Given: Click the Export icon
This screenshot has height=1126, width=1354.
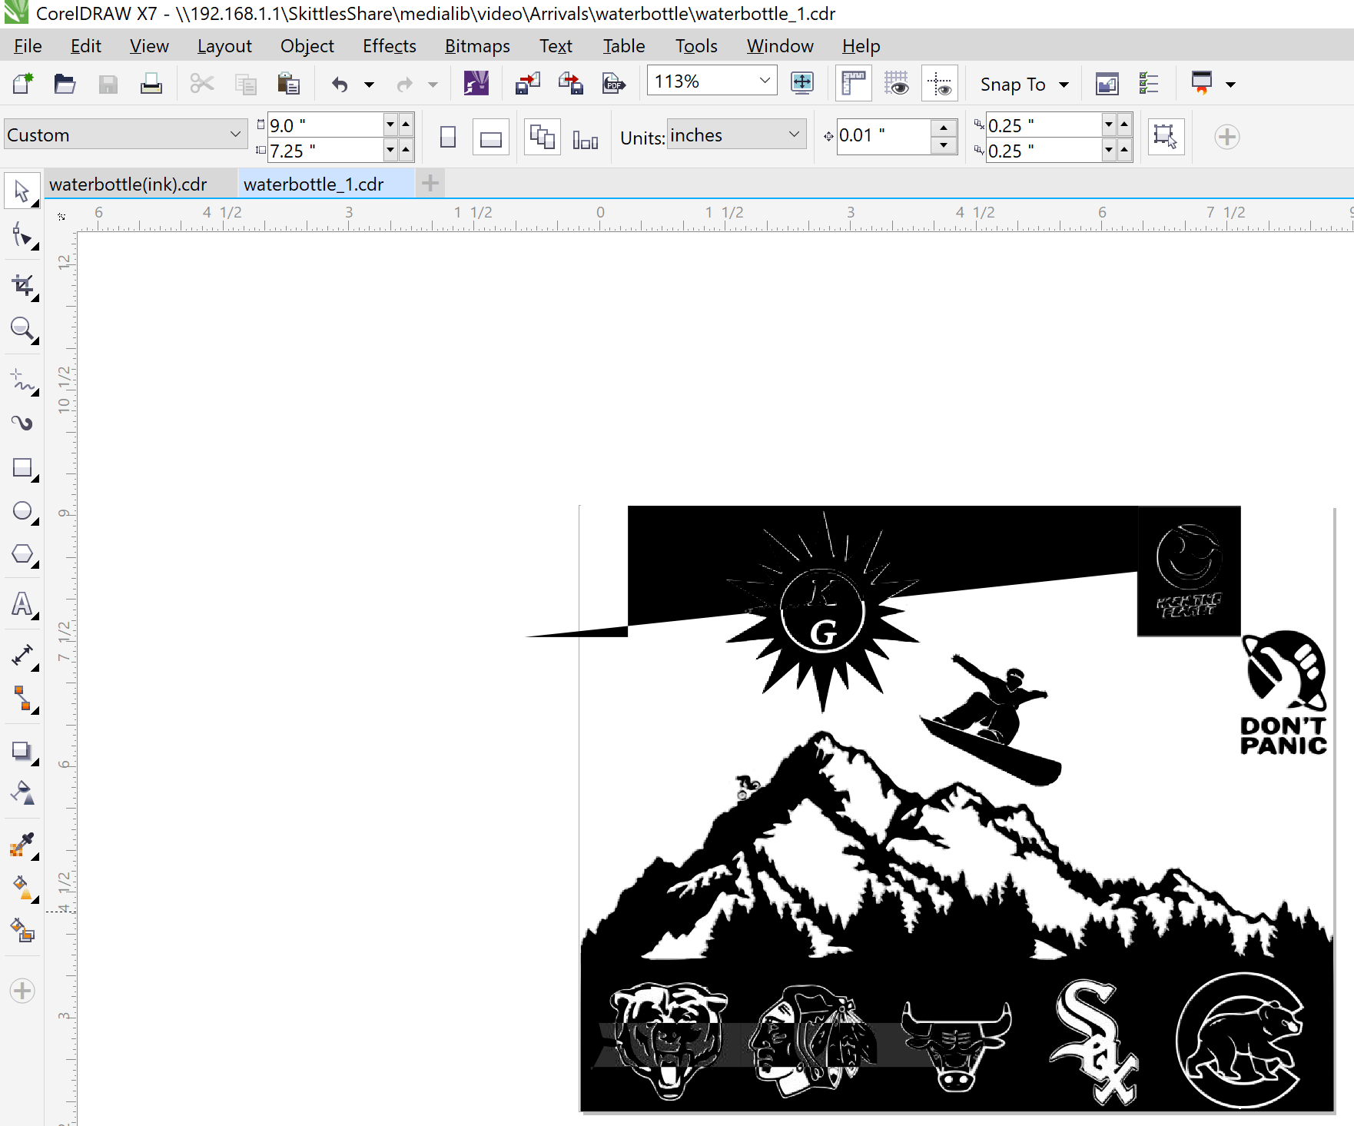Looking at the screenshot, I should 570,83.
